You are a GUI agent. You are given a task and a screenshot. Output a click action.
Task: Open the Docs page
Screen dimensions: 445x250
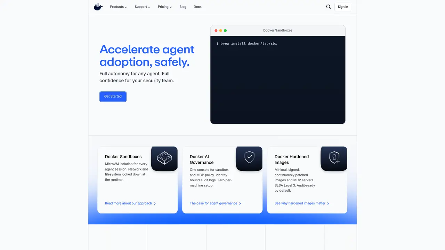[197, 7]
